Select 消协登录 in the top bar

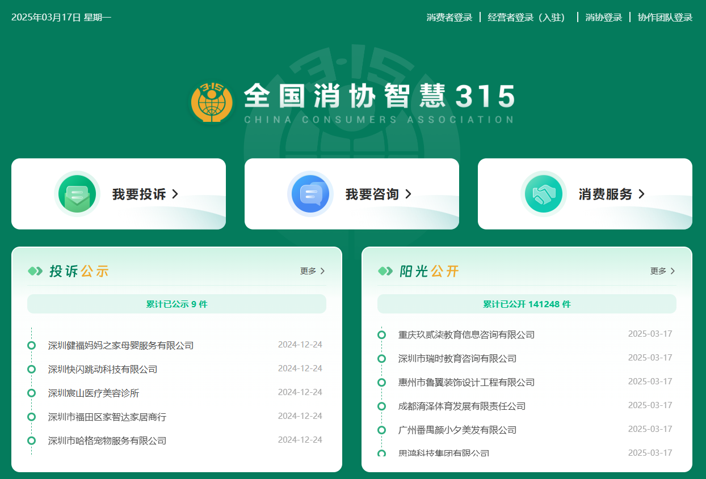(604, 18)
